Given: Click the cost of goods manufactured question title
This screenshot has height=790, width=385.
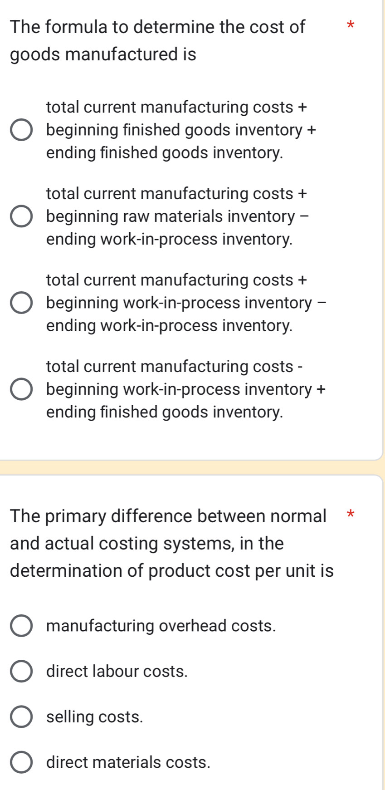Looking at the screenshot, I should tap(158, 40).
